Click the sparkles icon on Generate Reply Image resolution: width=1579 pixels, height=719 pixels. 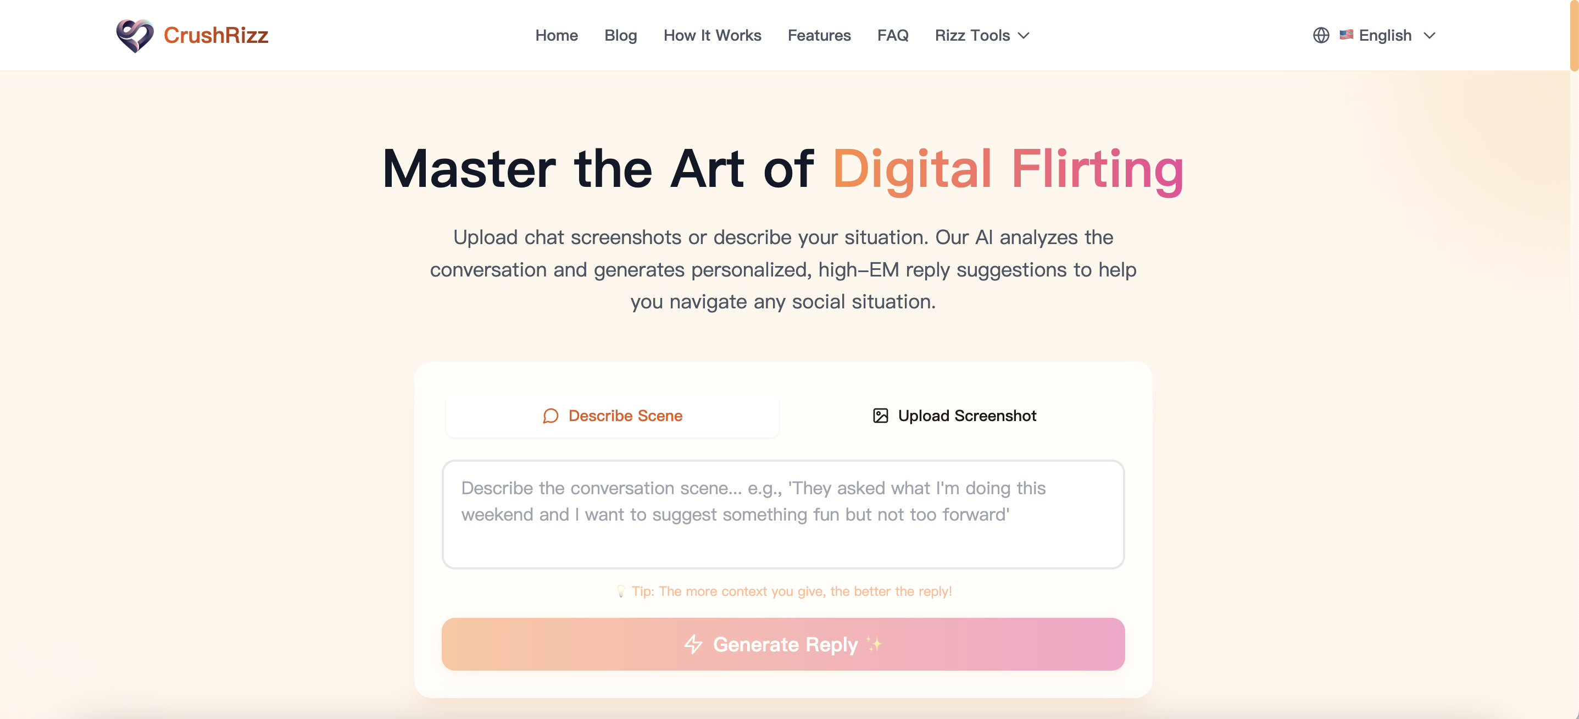pyautogui.click(x=874, y=644)
